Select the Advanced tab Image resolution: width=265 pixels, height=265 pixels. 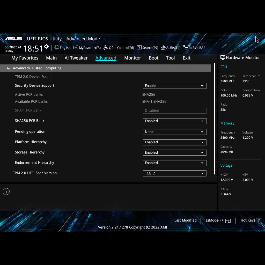point(106,58)
